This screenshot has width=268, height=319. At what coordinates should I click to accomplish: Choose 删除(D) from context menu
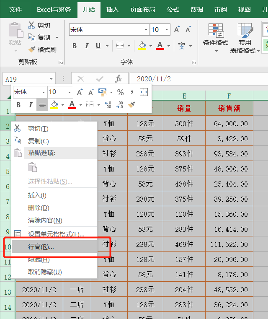coord(54,208)
